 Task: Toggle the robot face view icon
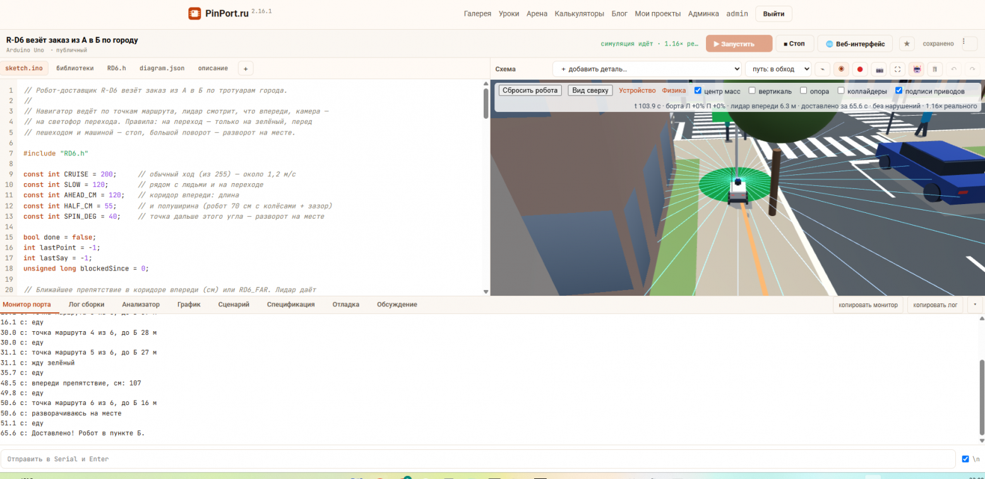click(x=916, y=69)
